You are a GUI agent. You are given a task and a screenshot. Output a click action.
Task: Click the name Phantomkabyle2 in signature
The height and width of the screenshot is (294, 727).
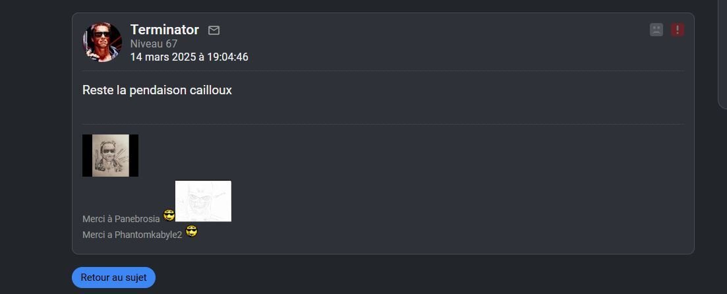tap(148, 235)
